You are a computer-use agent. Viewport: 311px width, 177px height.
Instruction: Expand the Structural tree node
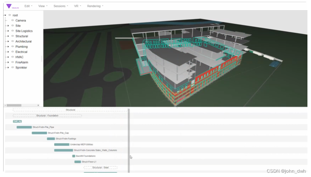click(x=8, y=36)
